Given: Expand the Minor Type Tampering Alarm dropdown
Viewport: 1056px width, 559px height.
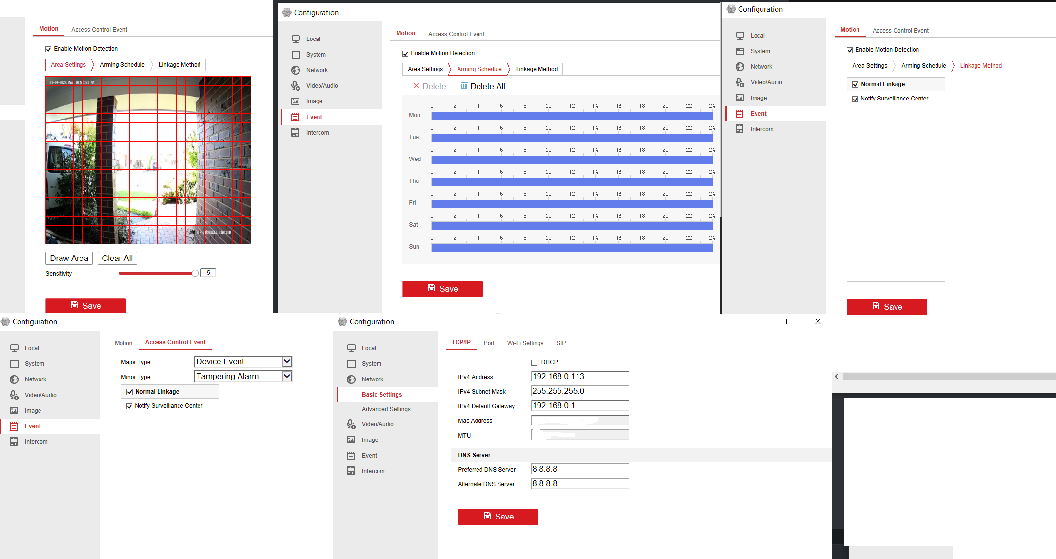Looking at the screenshot, I should [x=287, y=376].
